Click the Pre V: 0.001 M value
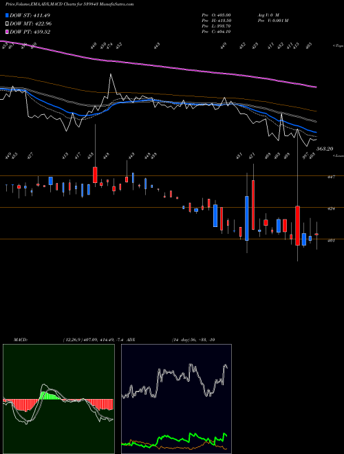Image resolution: width=344 pixels, height=454 pixels. 272,21
